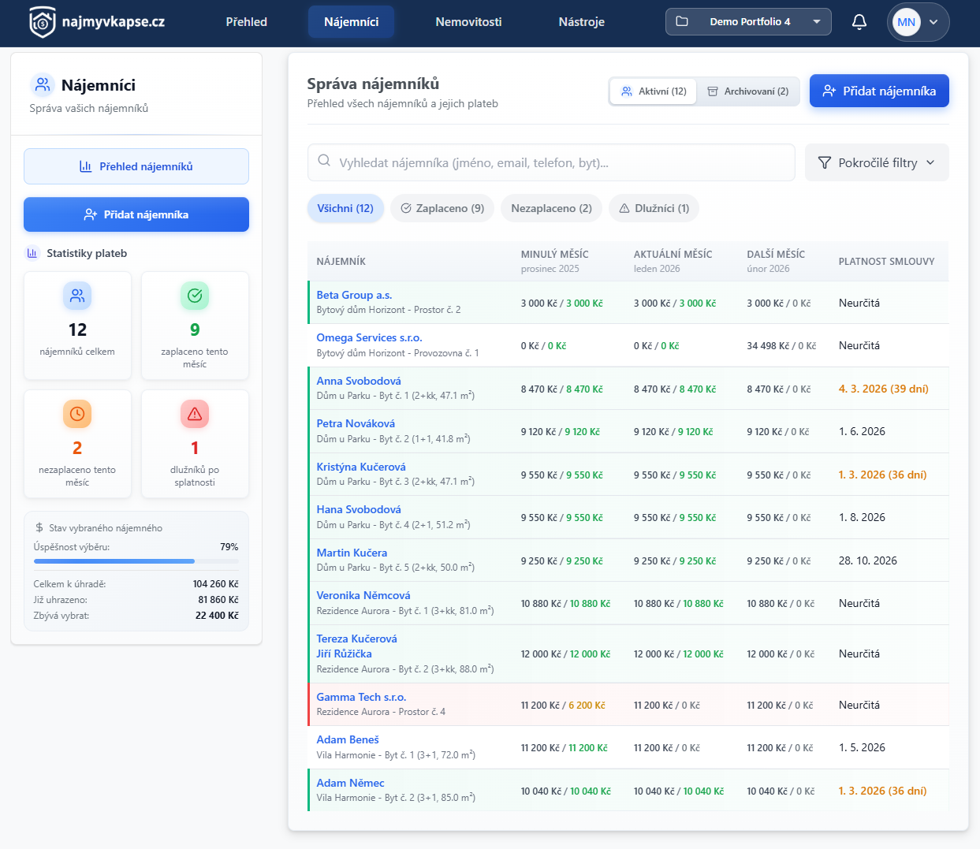
Task: Switch to Archivovaní (2) tenants view
Action: [747, 91]
